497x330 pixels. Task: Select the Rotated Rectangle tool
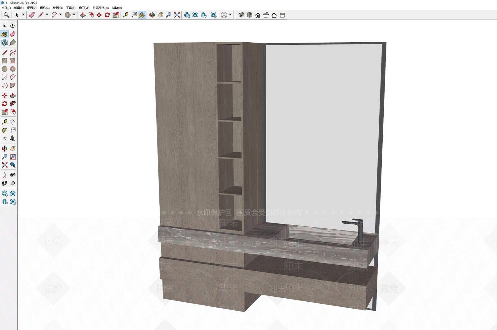pos(13,61)
